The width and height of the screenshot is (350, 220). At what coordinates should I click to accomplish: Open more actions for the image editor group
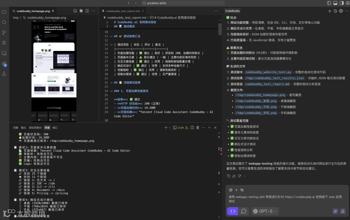93,11
